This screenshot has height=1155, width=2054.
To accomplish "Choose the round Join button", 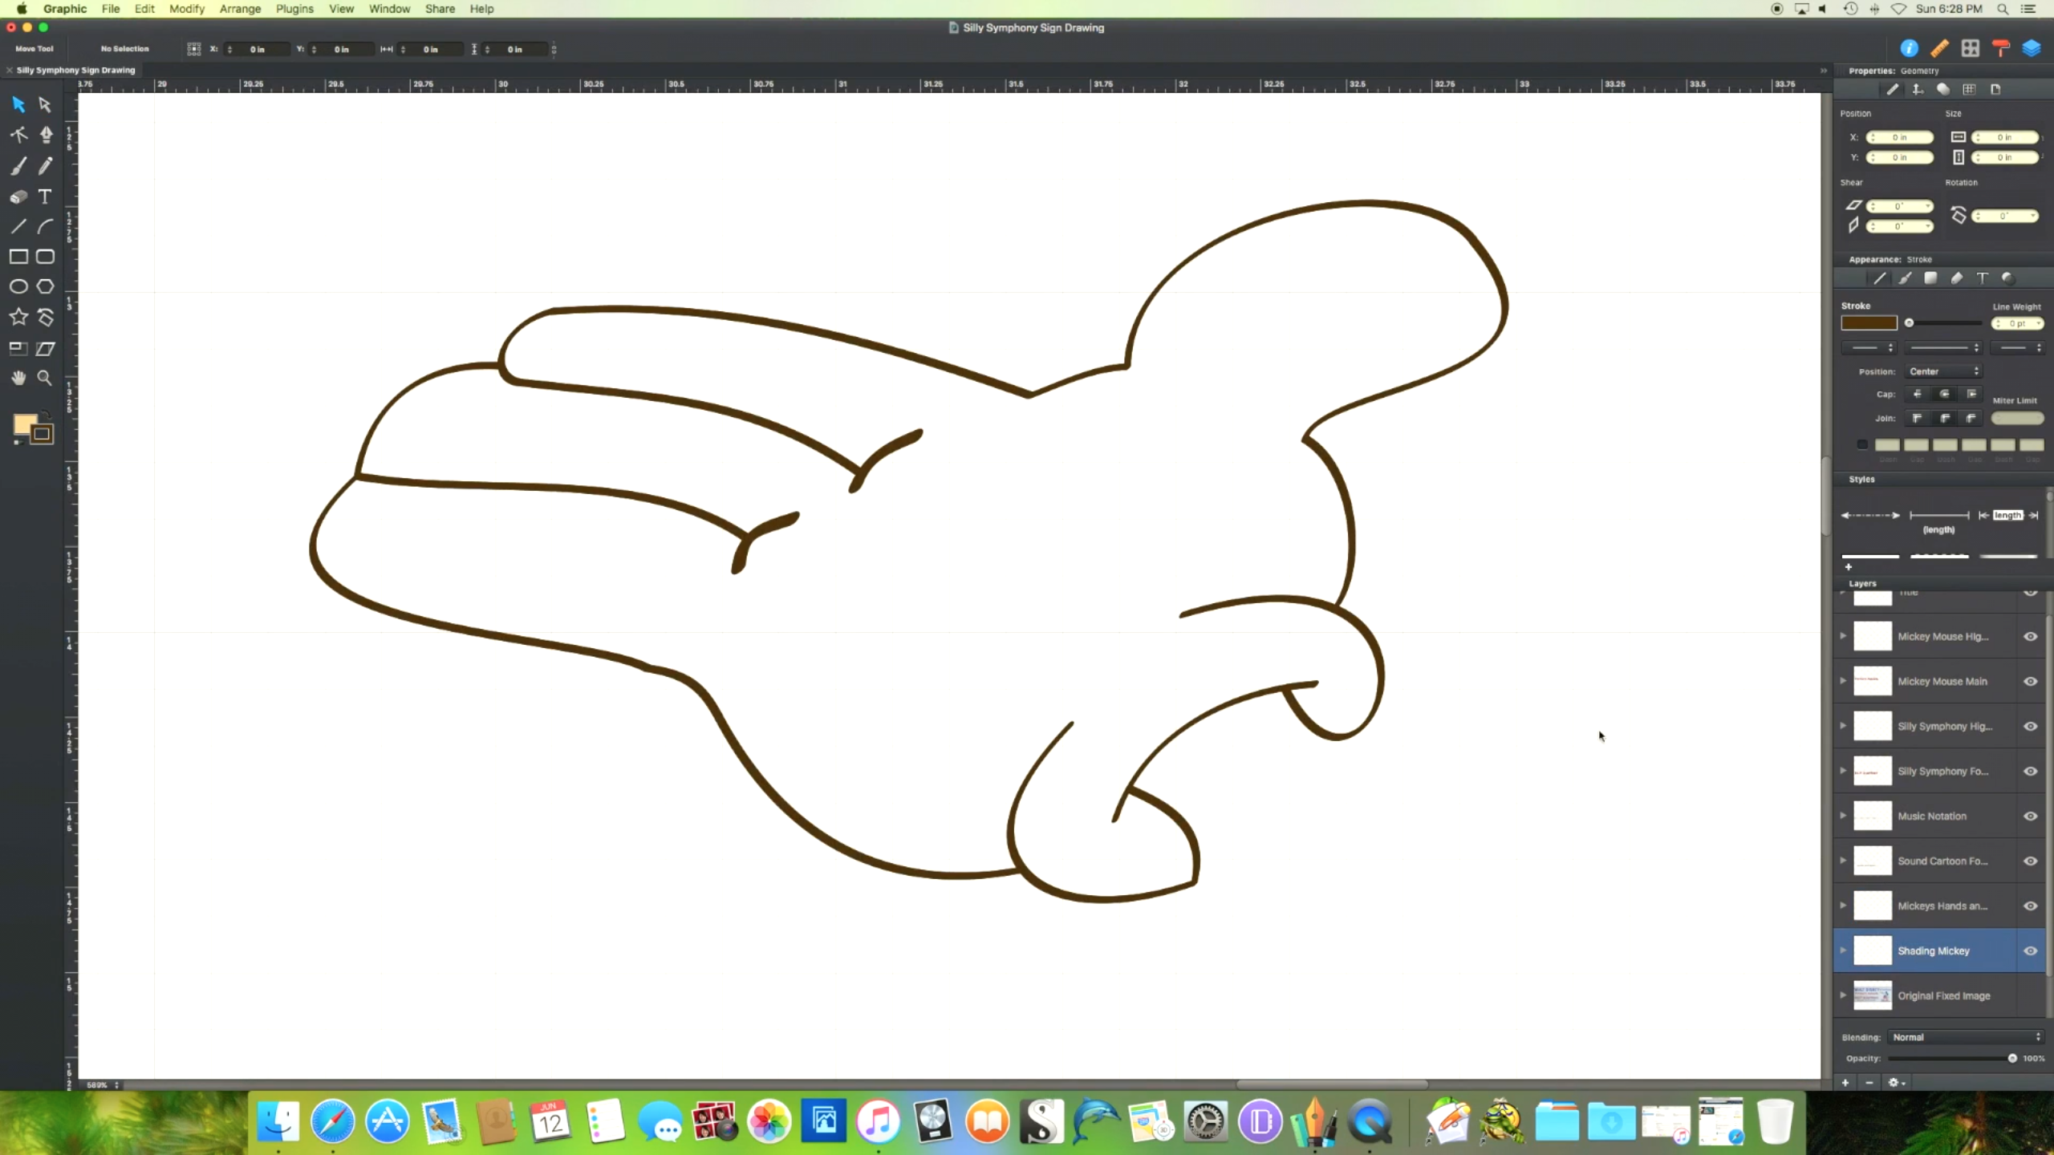I will click(1944, 418).
